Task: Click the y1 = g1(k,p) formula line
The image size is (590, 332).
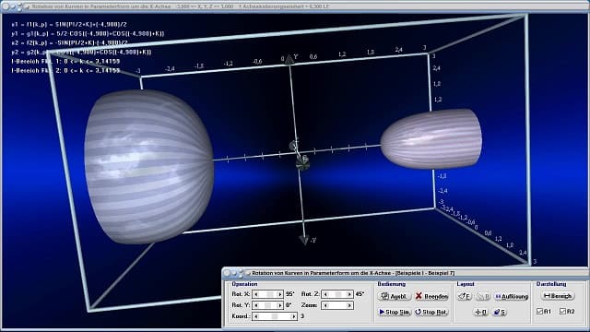Action: (88, 33)
